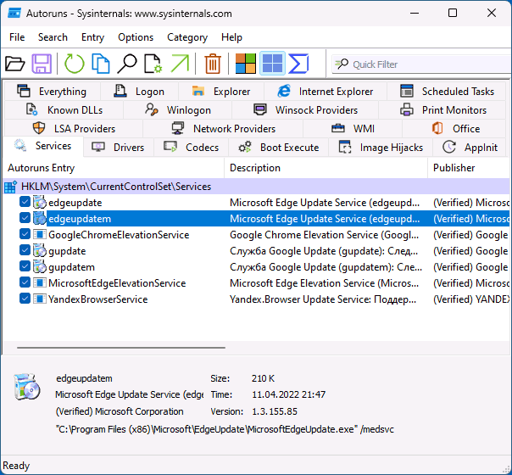Switch to the LSA Providers tab

click(74, 129)
